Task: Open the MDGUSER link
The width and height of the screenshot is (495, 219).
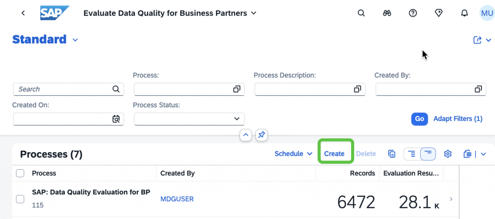Action: [x=177, y=199]
